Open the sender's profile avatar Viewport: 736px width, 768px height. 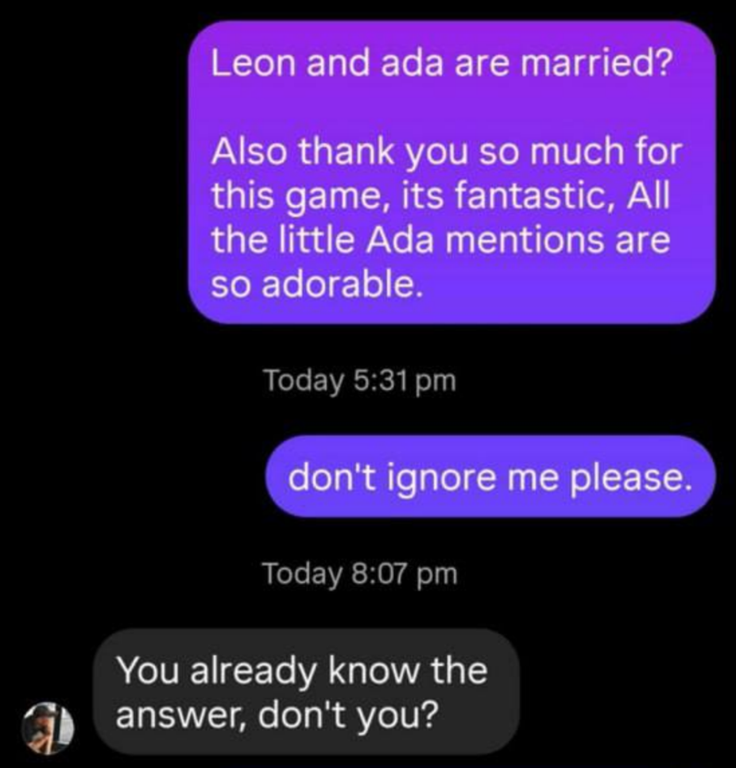click(48, 727)
